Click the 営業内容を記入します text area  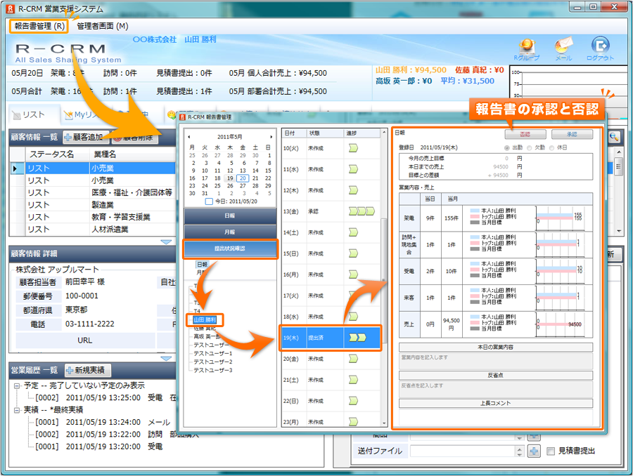pos(496,361)
